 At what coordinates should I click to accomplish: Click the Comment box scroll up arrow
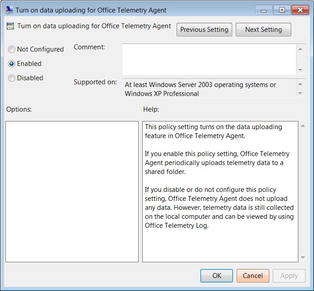[300, 49]
